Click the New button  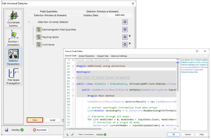point(35,120)
